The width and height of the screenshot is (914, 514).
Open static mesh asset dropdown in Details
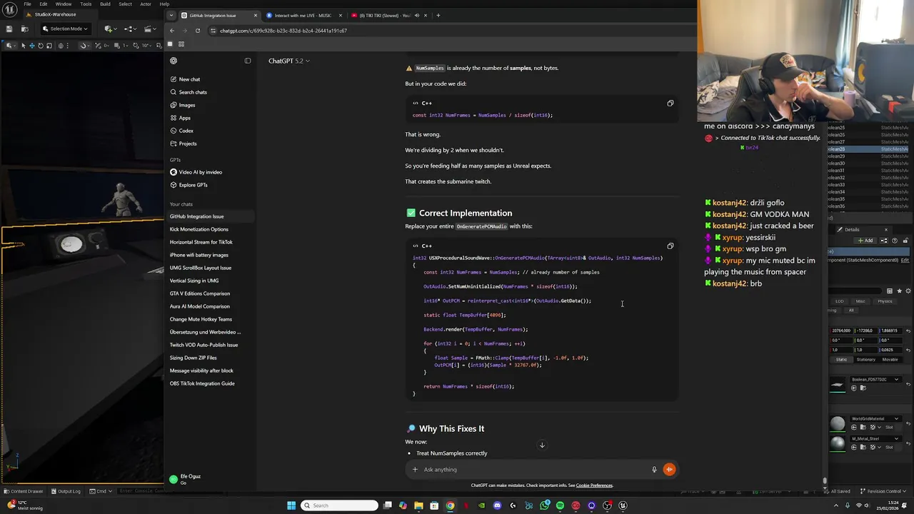pos(875,380)
